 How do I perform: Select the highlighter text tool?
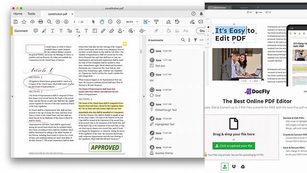[x=44, y=31]
